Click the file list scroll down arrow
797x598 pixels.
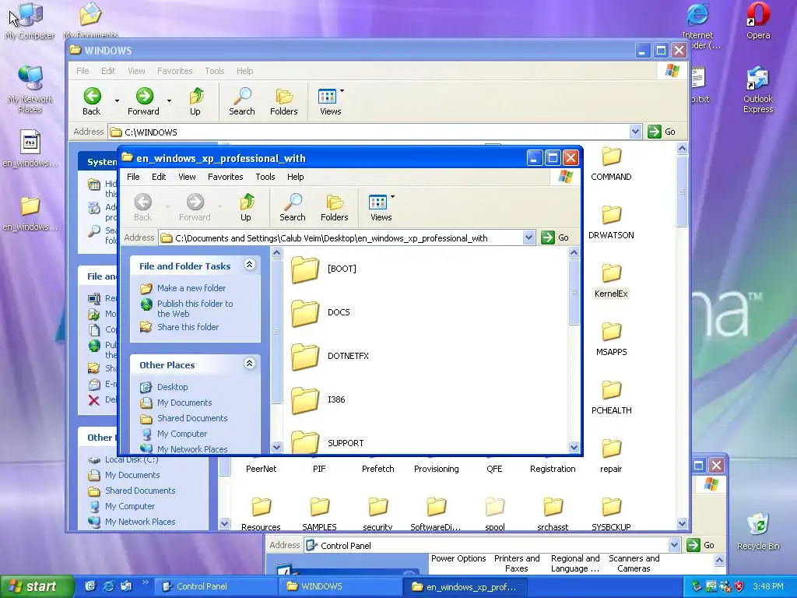point(574,448)
